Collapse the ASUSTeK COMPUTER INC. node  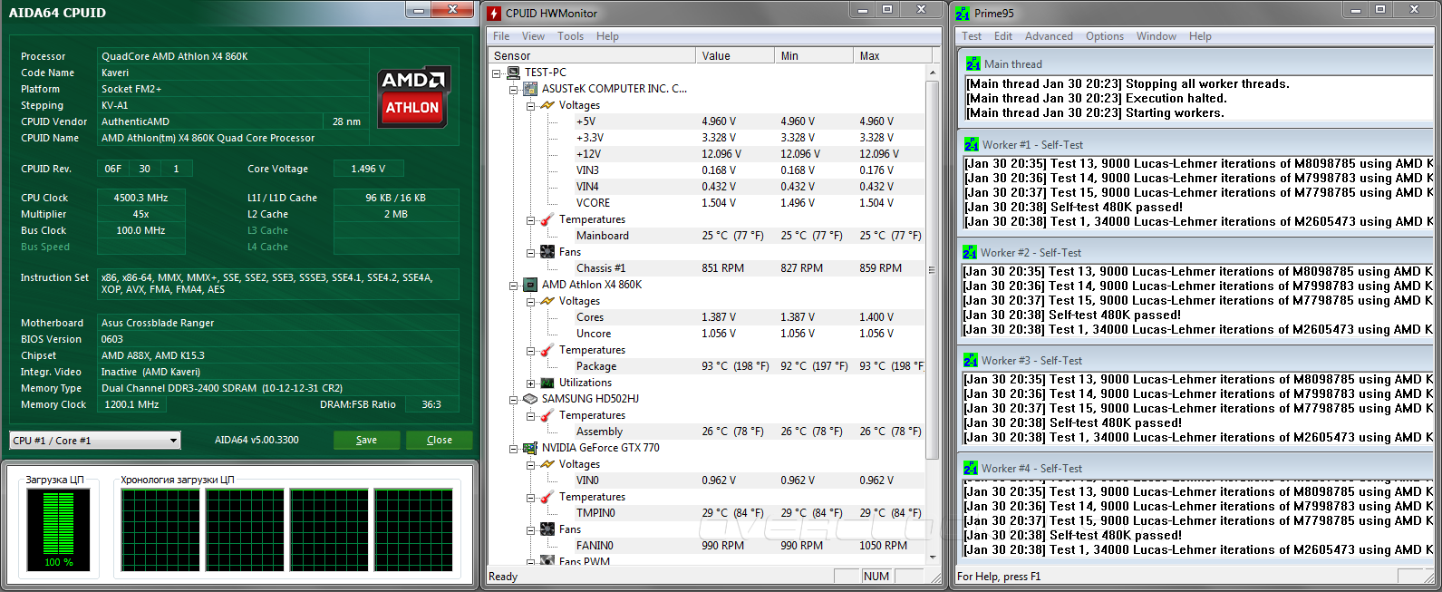[513, 89]
